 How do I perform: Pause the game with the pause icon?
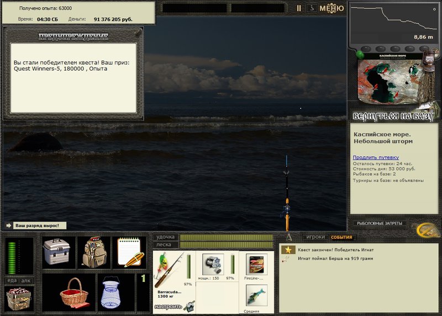point(299,8)
